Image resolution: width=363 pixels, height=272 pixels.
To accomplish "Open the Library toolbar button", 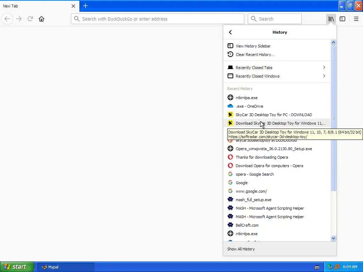I will pos(331,19).
